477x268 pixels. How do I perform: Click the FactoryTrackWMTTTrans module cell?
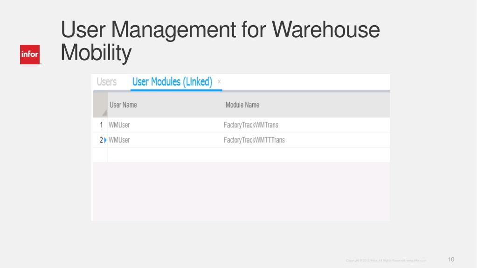click(x=254, y=140)
